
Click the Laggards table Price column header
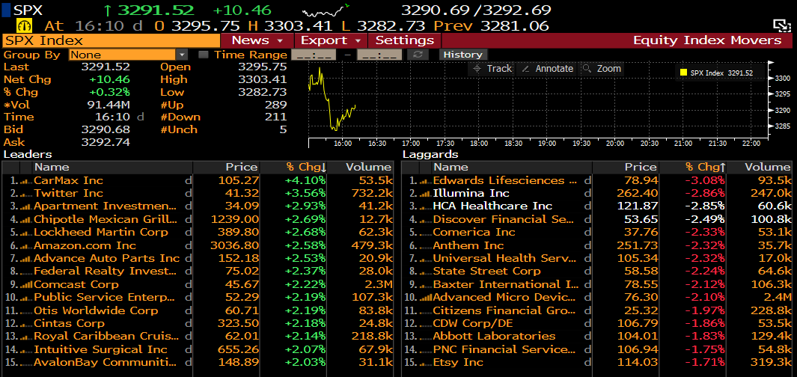pos(626,167)
